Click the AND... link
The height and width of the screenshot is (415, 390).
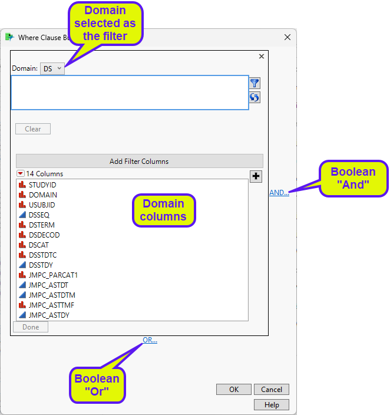point(279,193)
